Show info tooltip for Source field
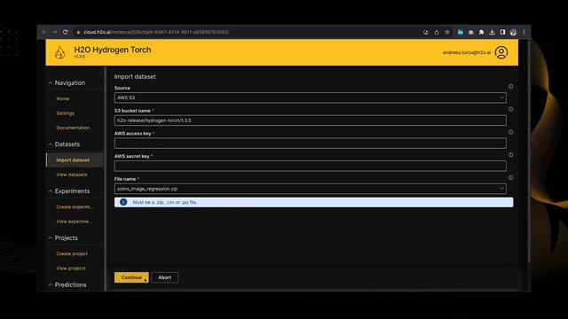 (510, 87)
